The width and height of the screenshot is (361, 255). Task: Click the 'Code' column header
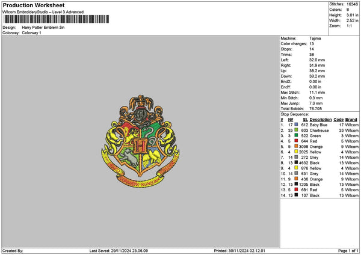pos(338,120)
